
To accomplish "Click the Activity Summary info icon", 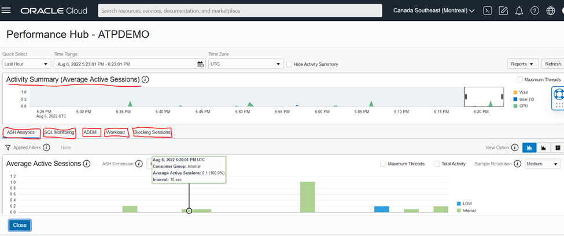I will [x=145, y=79].
